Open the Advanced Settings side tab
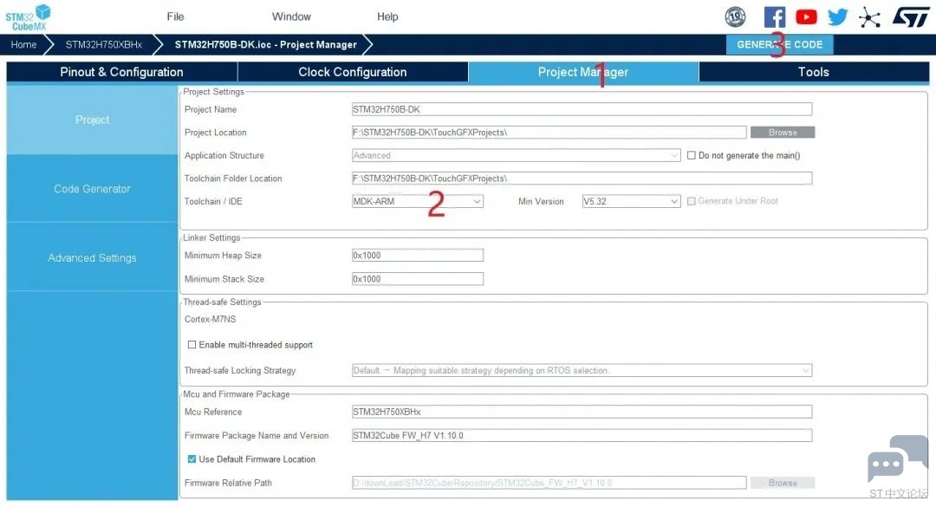Viewport: 936px width, 507px height. [x=92, y=258]
